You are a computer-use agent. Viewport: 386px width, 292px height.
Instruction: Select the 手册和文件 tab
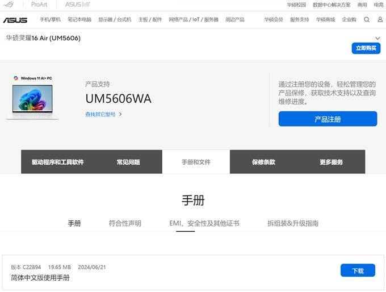click(x=196, y=162)
